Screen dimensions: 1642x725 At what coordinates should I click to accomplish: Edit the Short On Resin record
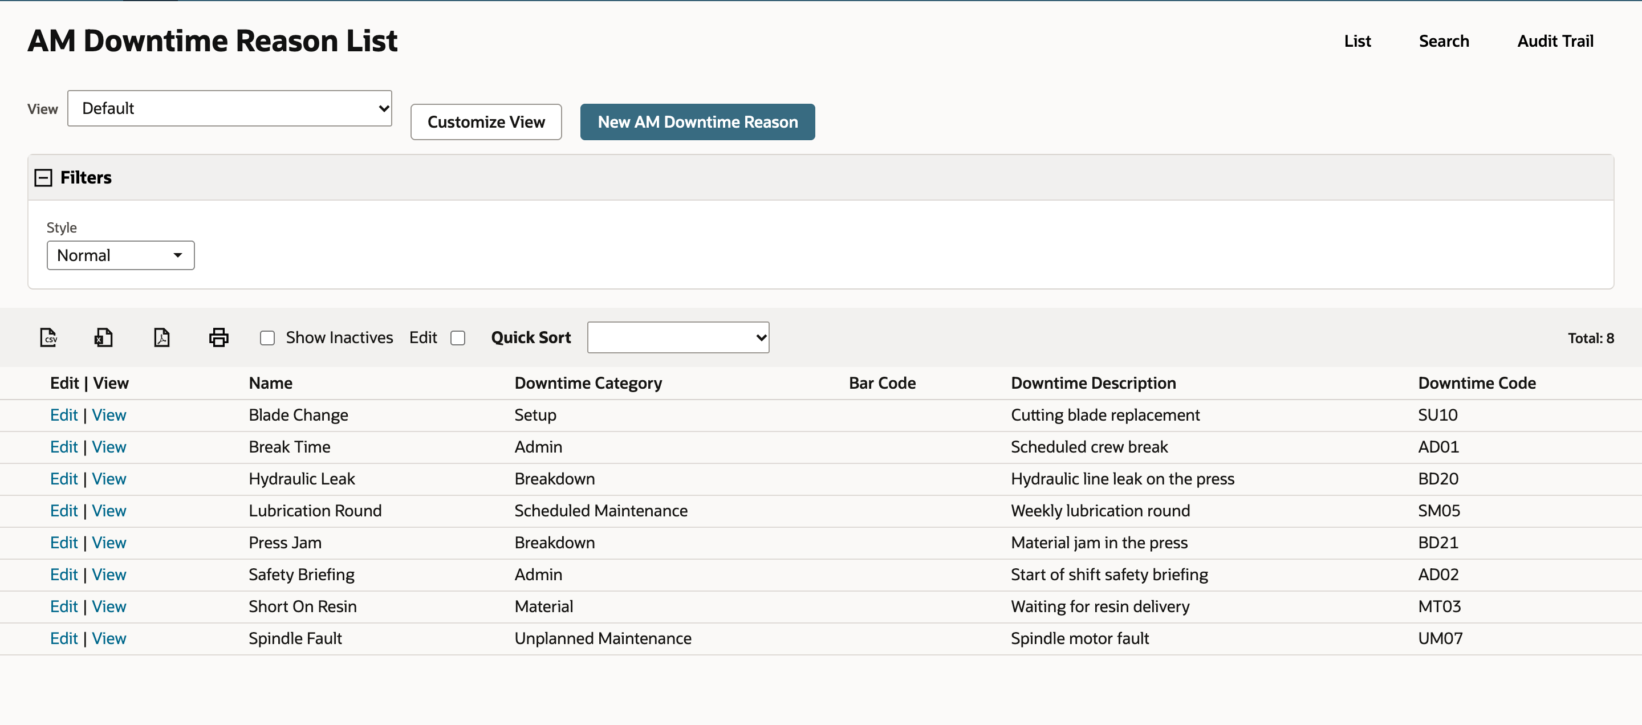[x=64, y=606]
